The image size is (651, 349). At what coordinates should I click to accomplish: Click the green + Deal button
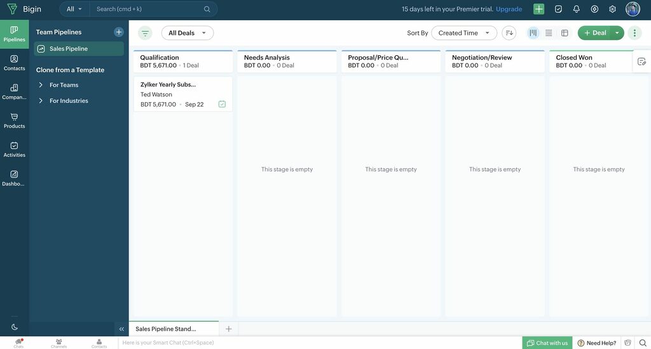594,33
